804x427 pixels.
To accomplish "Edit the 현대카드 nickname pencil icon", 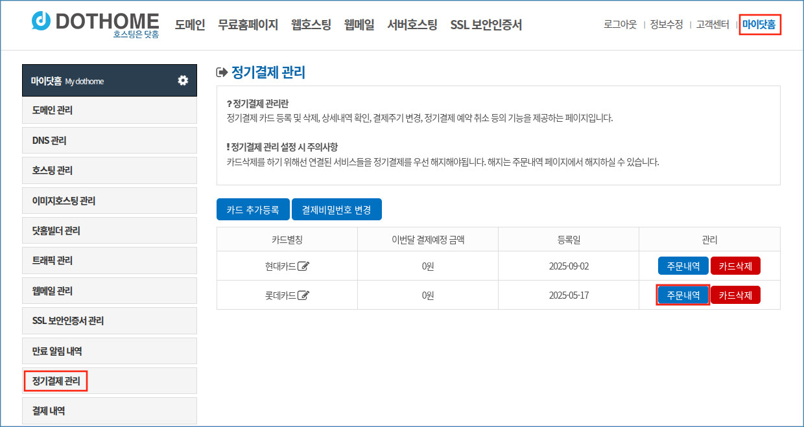I will coord(303,266).
